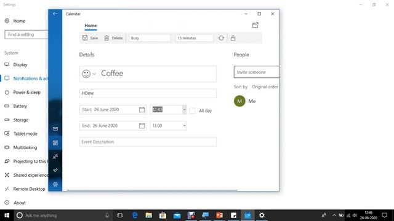Expand the start time dropdown arrow
This screenshot has height=221, width=394.
[x=184, y=109]
